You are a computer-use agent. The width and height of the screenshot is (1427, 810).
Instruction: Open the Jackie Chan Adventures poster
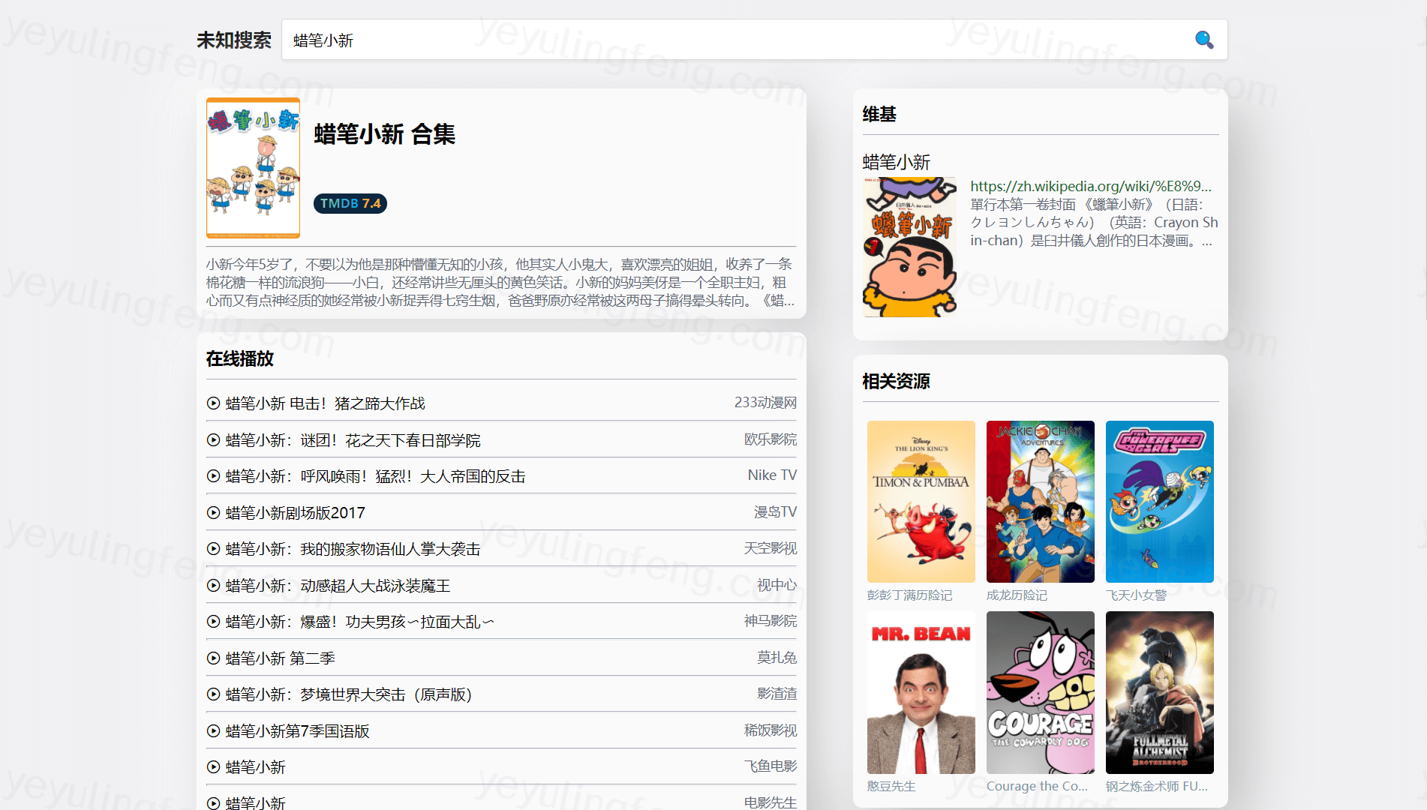(1041, 502)
